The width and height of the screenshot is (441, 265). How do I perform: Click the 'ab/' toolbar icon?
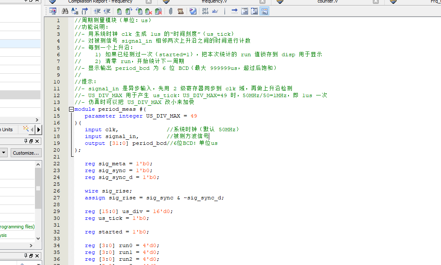(215, 11)
